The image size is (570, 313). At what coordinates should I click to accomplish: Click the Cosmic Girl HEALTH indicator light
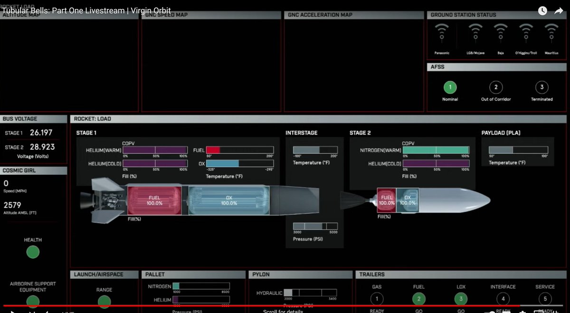33,252
